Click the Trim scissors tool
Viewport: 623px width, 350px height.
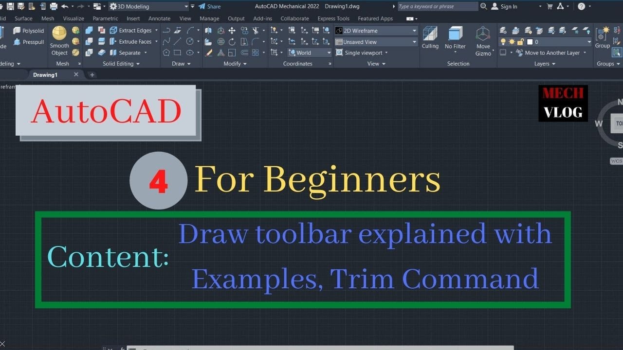tap(256, 30)
